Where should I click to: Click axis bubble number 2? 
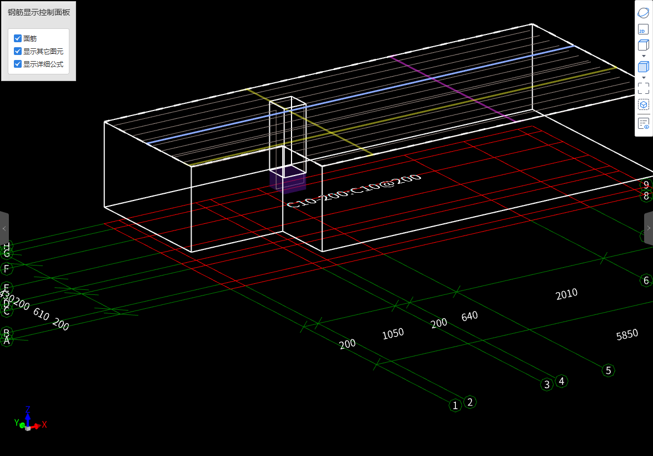[470, 402]
